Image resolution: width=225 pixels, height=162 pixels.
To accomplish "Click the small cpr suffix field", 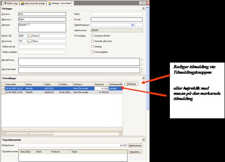I will pyautogui.click(x=139, y=25).
